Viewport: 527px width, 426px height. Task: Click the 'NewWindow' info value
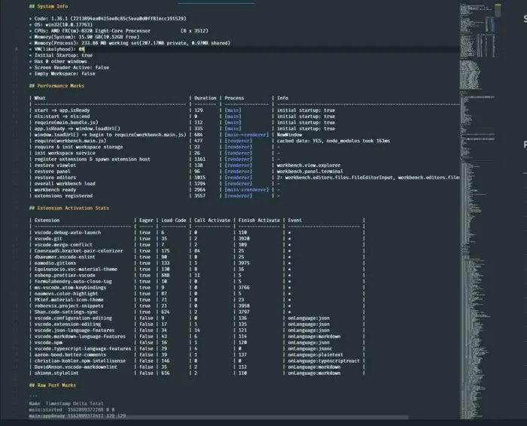[x=289, y=135]
